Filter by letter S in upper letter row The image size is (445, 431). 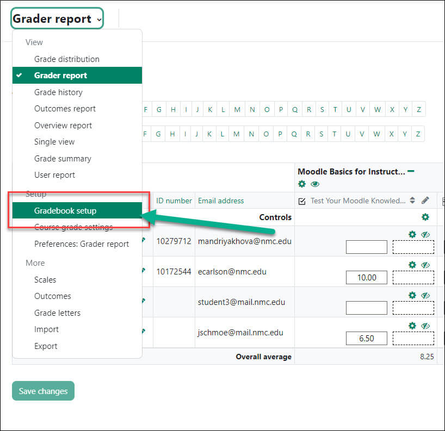(x=322, y=109)
